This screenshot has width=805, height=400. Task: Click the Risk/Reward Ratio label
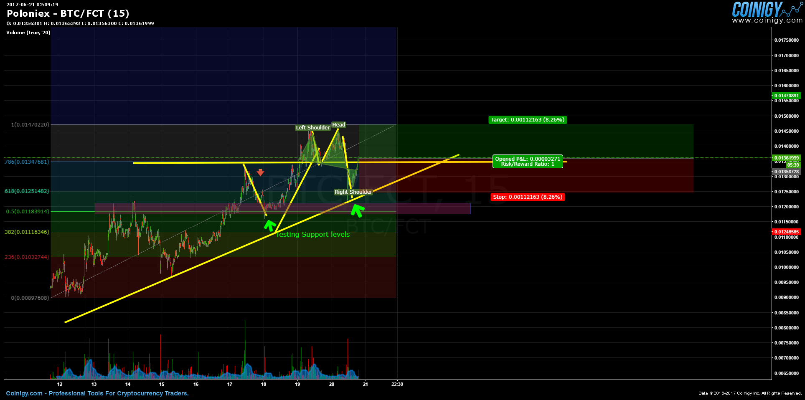(527, 164)
